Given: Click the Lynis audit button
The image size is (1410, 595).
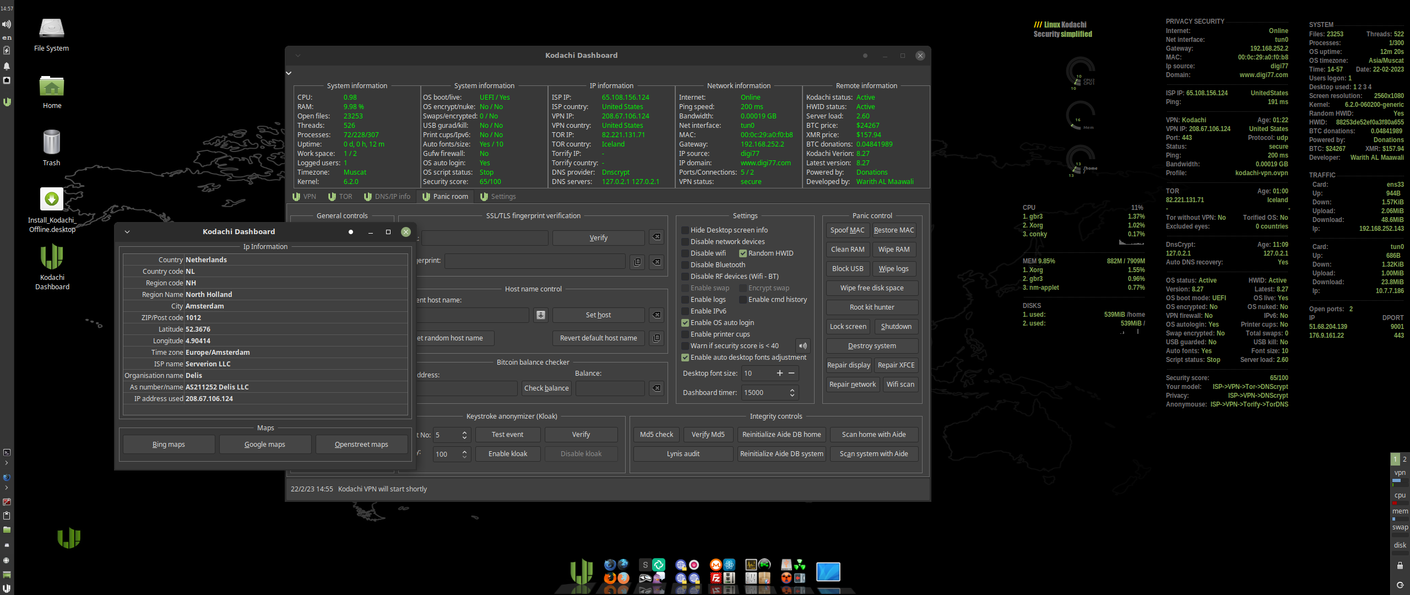Looking at the screenshot, I should coord(683,454).
